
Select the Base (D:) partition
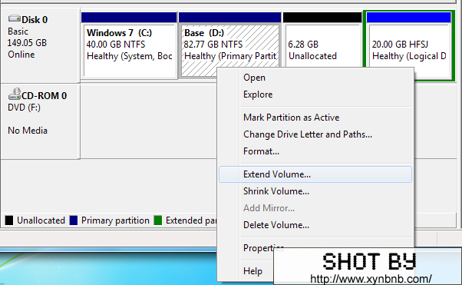coord(229,45)
